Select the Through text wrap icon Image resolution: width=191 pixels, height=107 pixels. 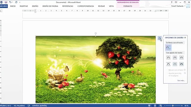click(181, 57)
